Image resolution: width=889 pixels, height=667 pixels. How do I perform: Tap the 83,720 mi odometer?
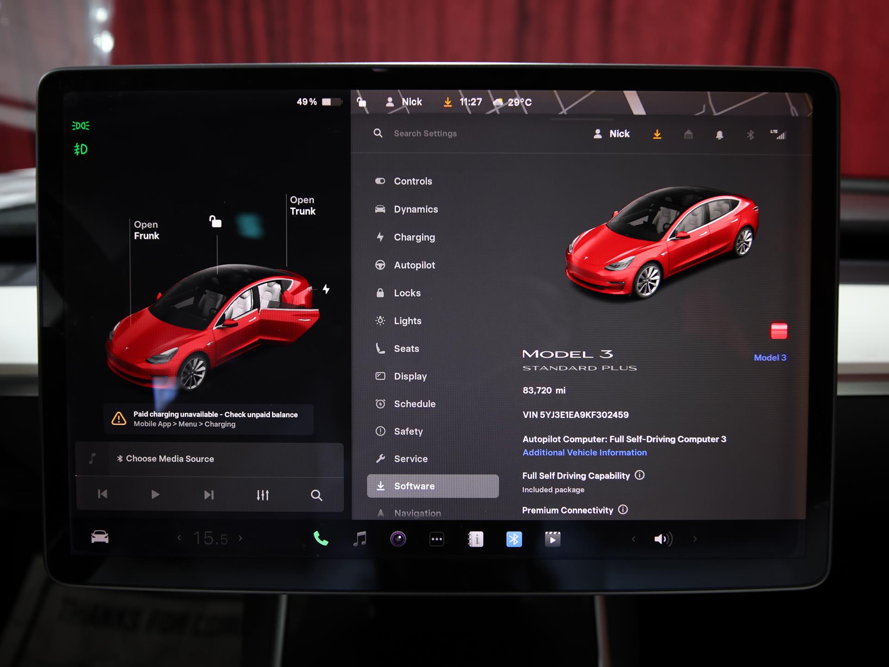click(x=544, y=390)
